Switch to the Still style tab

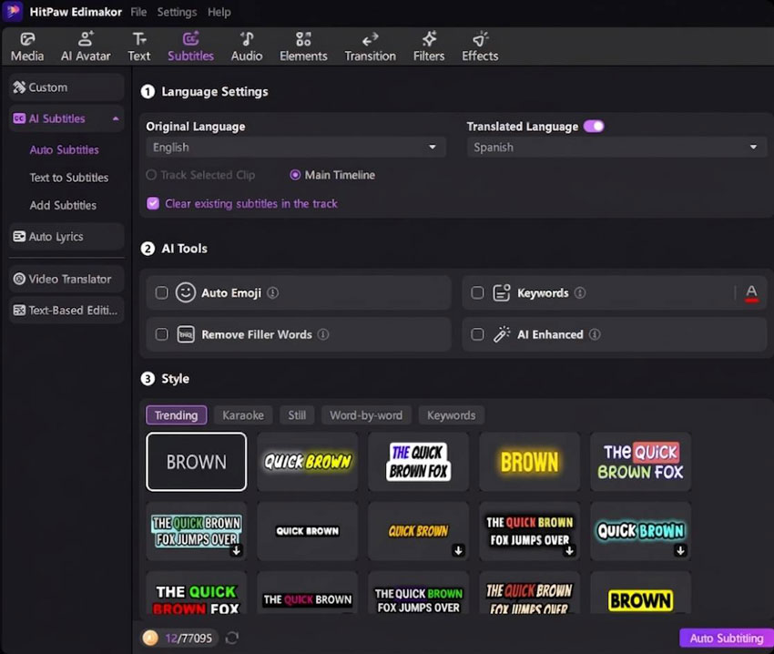pyautogui.click(x=297, y=415)
